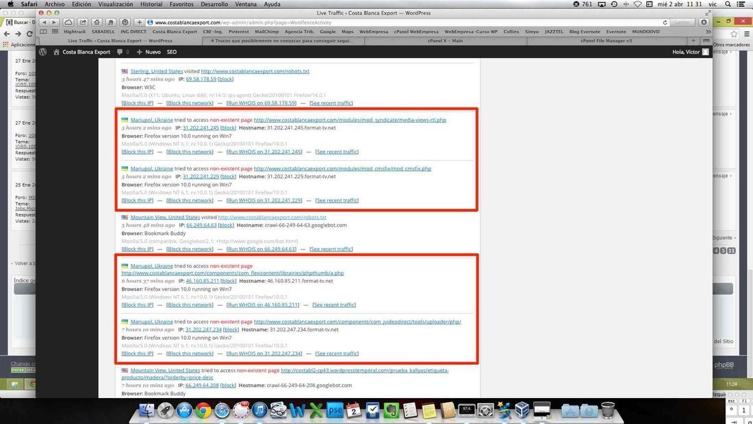Click the Sterling, United States location link
Image resolution: width=753 pixels, height=424 pixels.
tap(157, 71)
